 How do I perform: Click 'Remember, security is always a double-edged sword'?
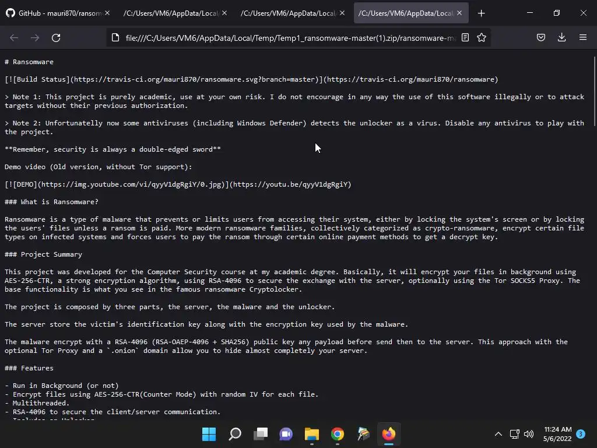pos(113,149)
